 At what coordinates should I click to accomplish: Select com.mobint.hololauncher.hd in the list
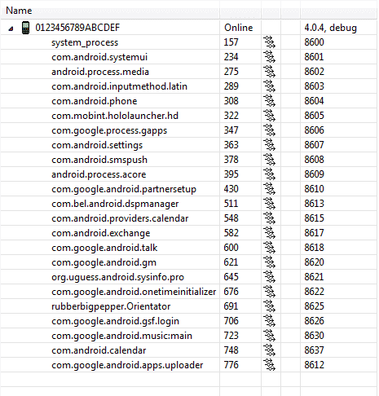(x=115, y=116)
